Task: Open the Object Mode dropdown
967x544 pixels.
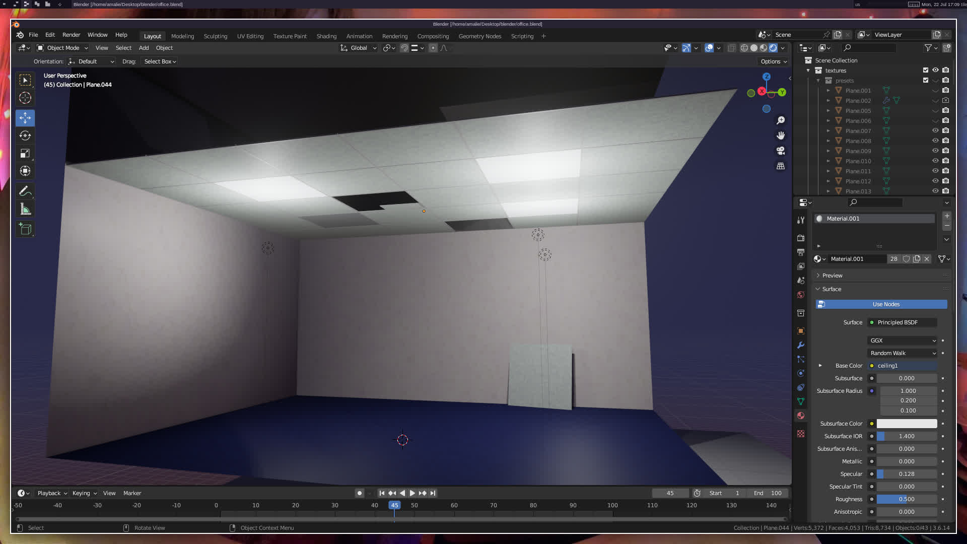Action: pos(62,48)
